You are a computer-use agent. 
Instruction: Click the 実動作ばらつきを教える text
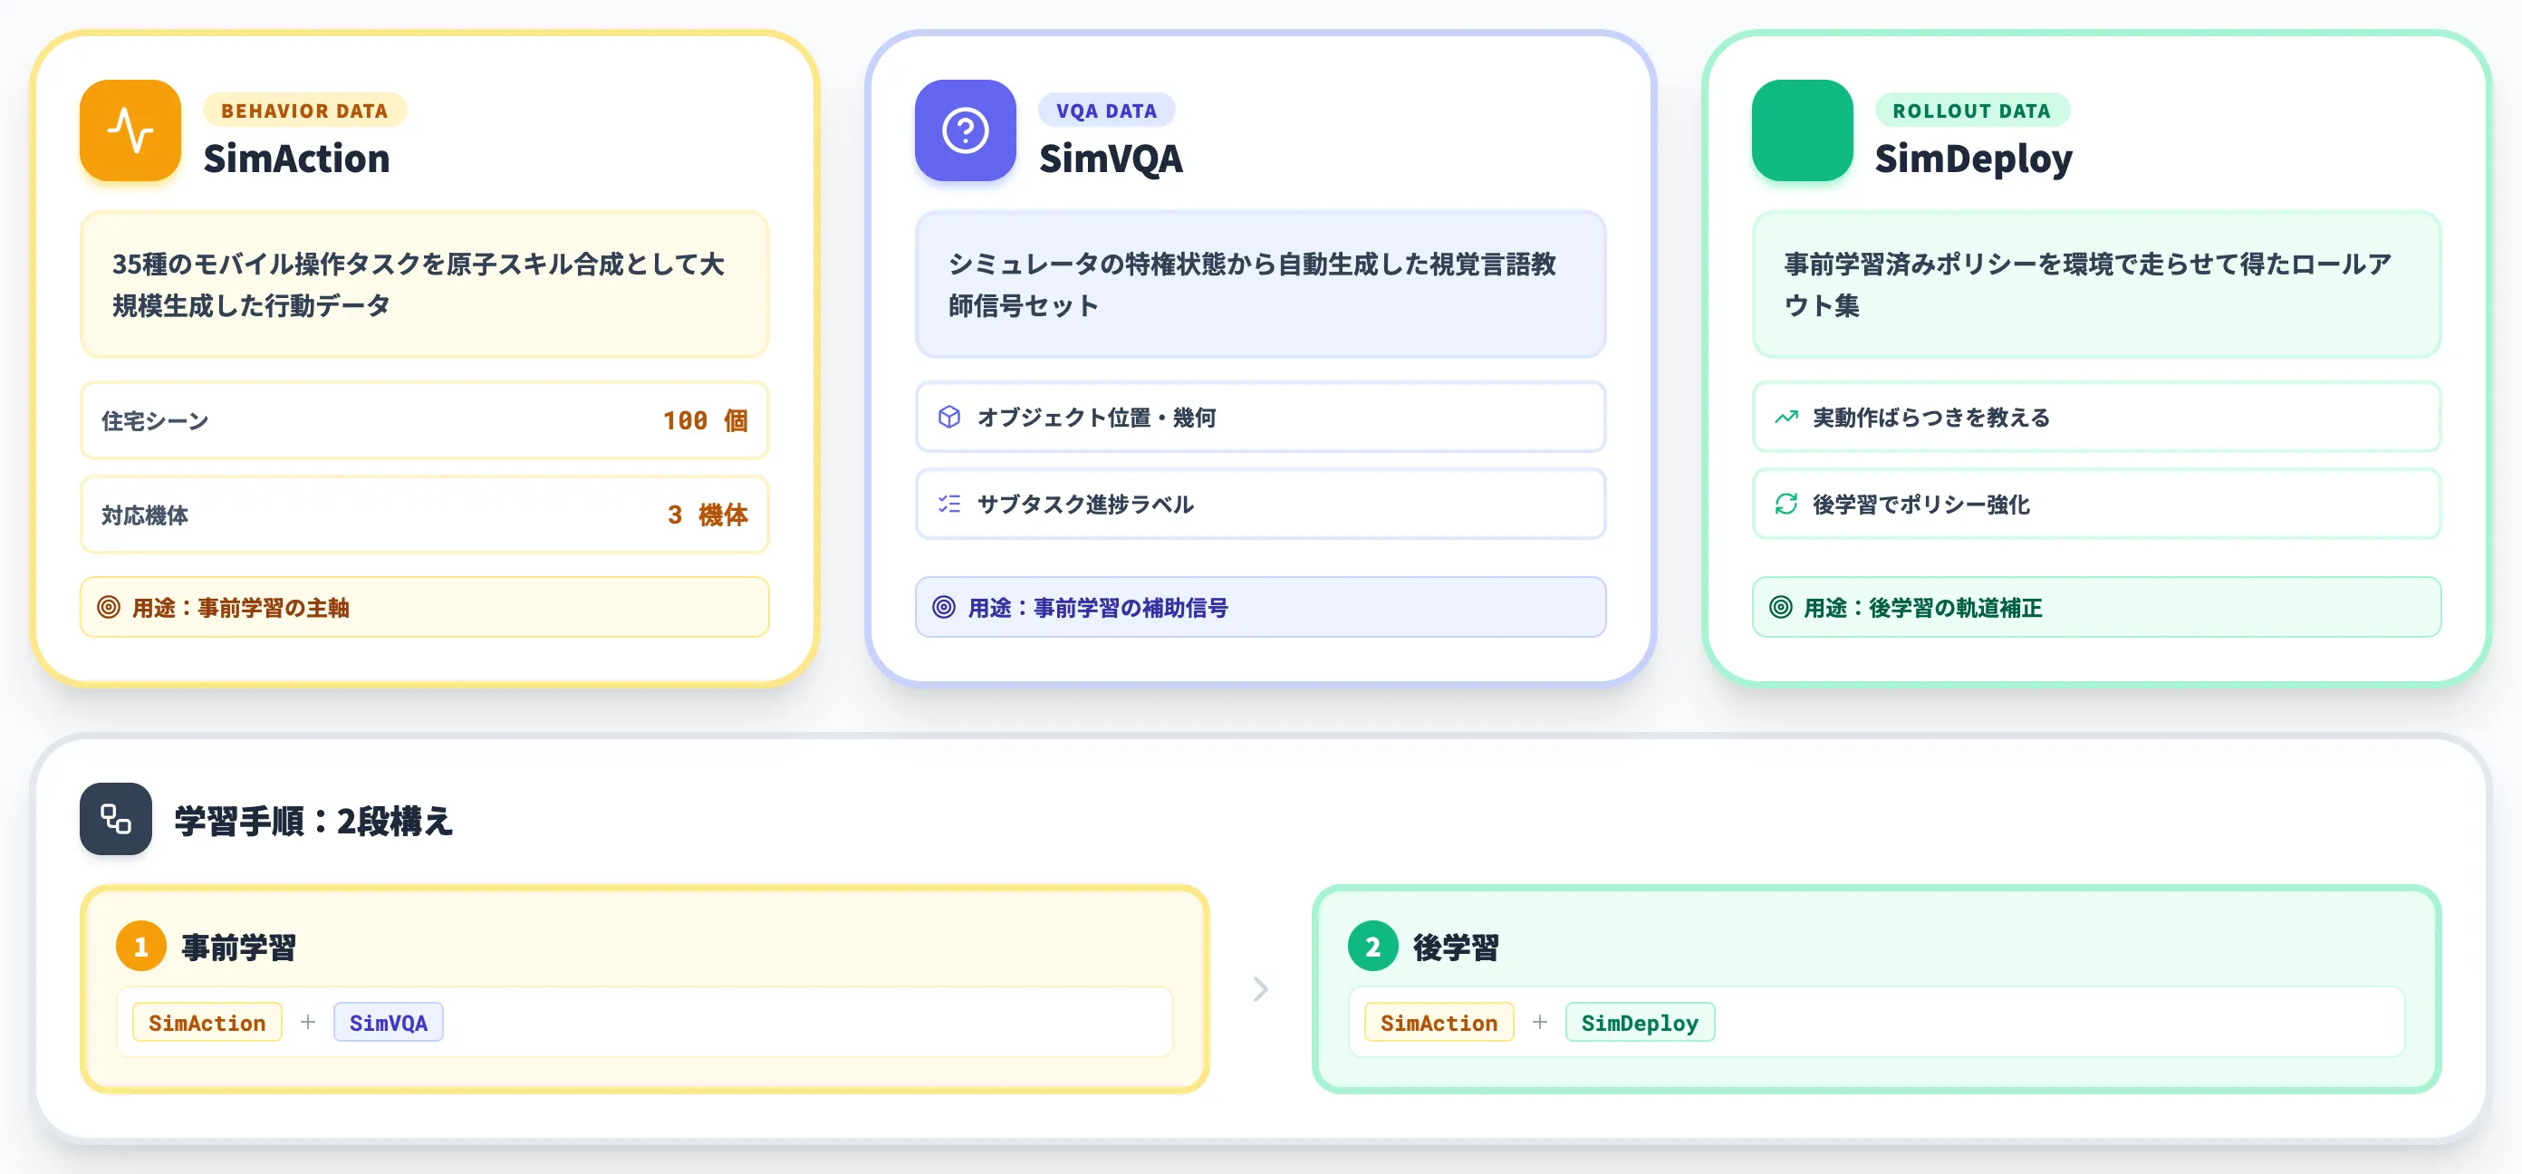click(1931, 419)
